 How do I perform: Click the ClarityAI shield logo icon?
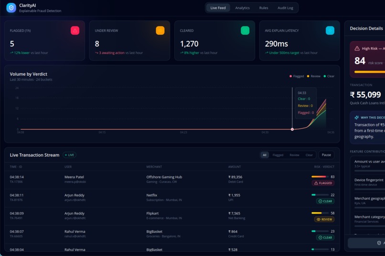[x=11, y=8]
